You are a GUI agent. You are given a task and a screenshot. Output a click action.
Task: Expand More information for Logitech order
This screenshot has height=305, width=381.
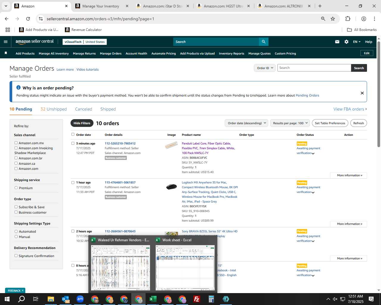(x=349, y=224)
